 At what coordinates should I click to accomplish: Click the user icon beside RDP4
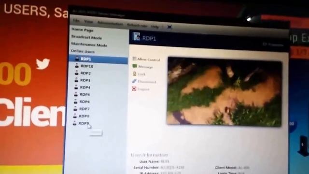(76, 87)
